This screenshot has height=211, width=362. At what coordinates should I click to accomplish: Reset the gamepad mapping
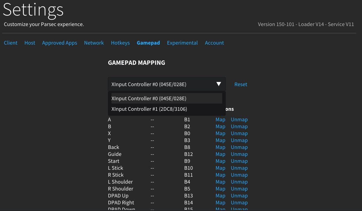[241, 84]
